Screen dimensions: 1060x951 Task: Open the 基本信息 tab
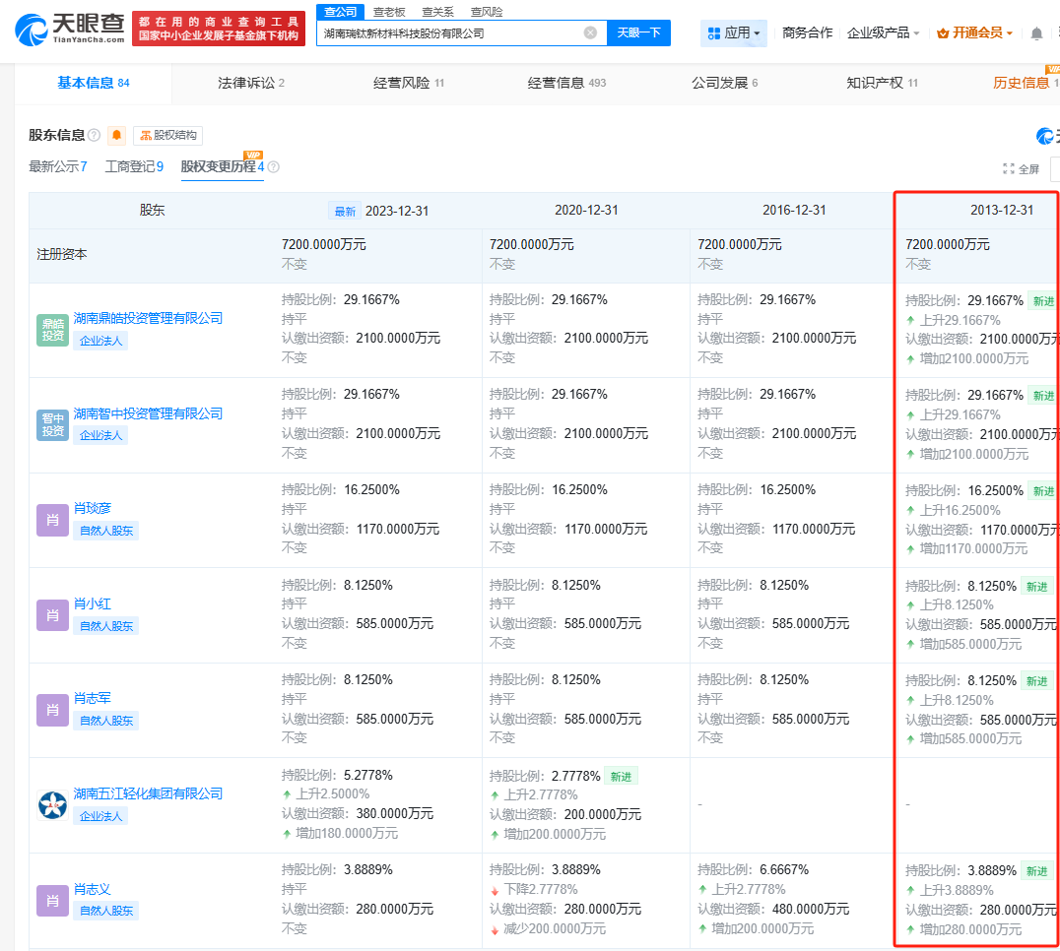[94, 83]
